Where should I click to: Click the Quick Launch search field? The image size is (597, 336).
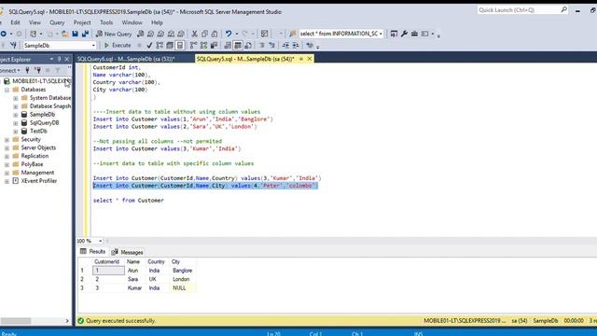(519, 10)
